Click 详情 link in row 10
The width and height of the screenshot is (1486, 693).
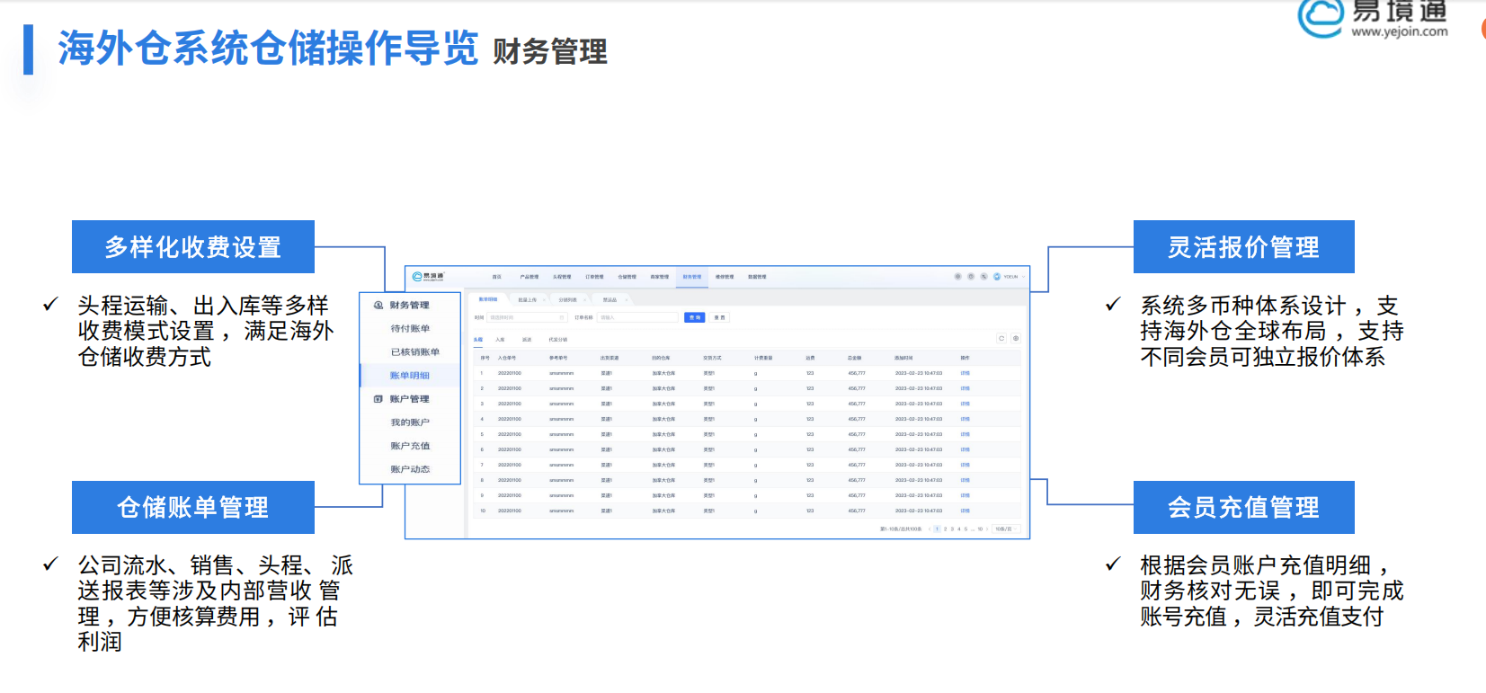pos(965,511)
